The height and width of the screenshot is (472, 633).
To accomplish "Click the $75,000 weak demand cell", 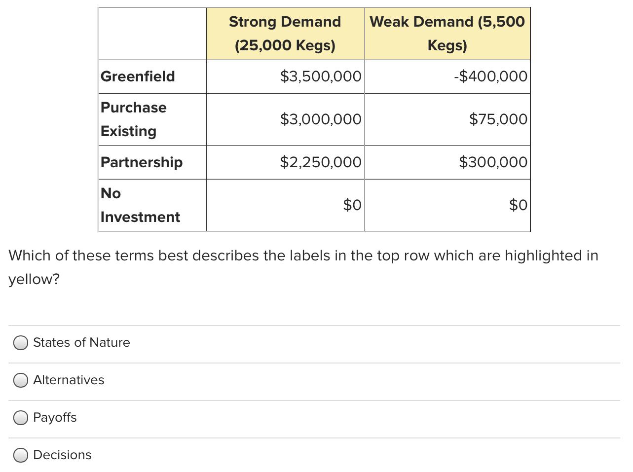I will tap(498, 119).
